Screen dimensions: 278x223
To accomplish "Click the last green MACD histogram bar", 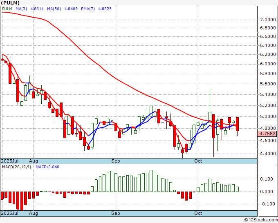I will pos(237,189).
